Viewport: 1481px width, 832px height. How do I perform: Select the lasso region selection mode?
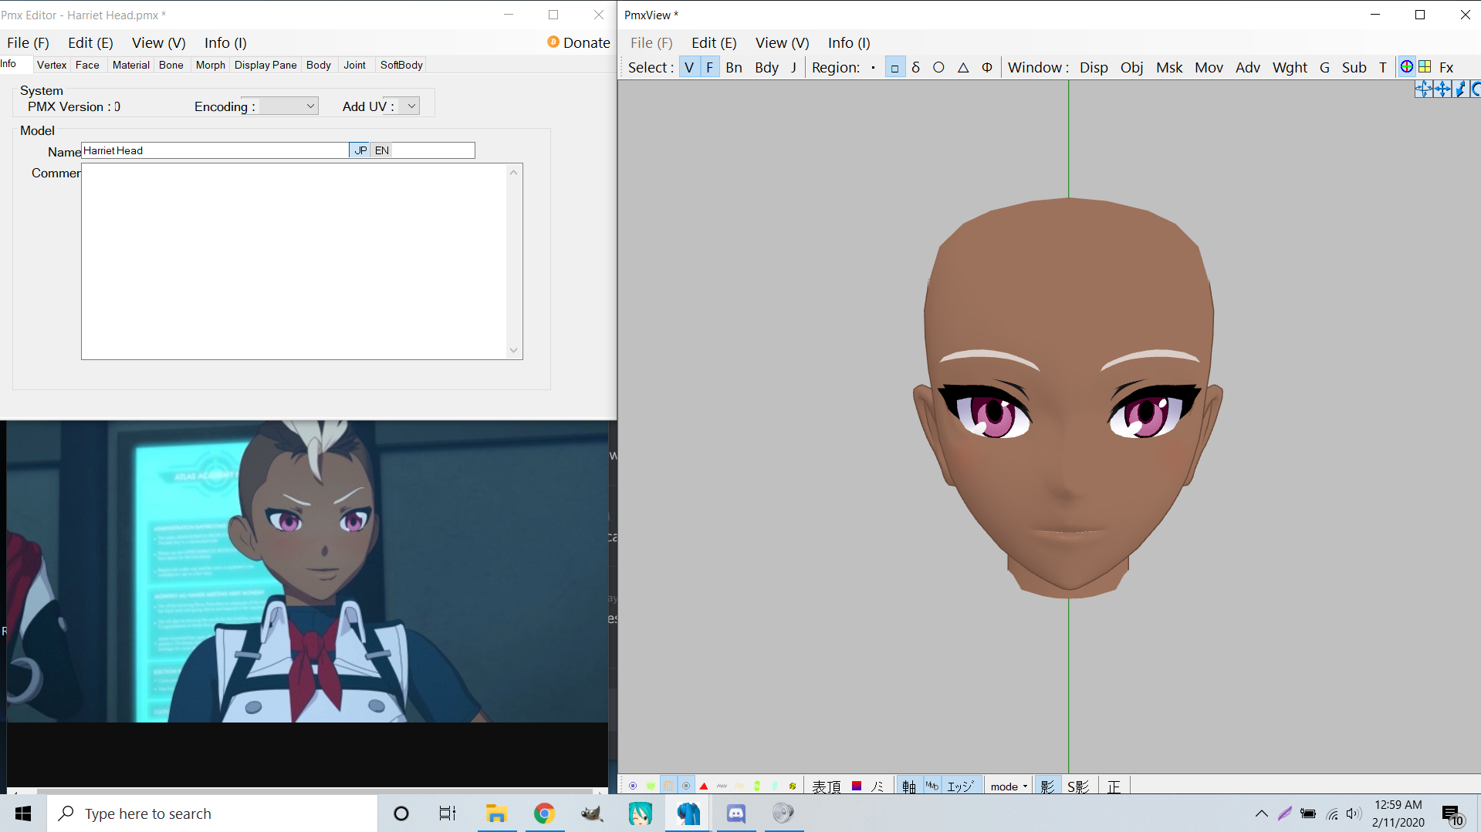coord(915,67)
